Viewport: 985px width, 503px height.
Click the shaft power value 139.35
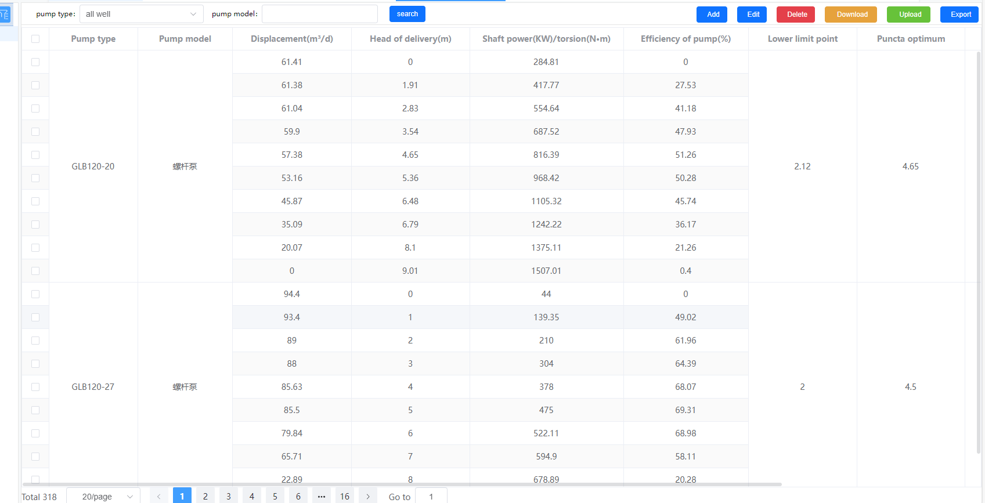(x=546, y=317)
